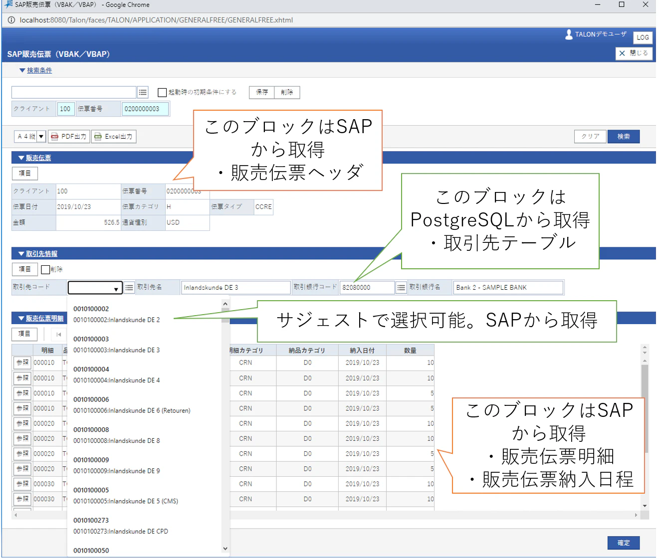The height and width of the screenshot is (559, 659).
Task: Open the 取引先コード combo box arrow
Action: [116, 288]
